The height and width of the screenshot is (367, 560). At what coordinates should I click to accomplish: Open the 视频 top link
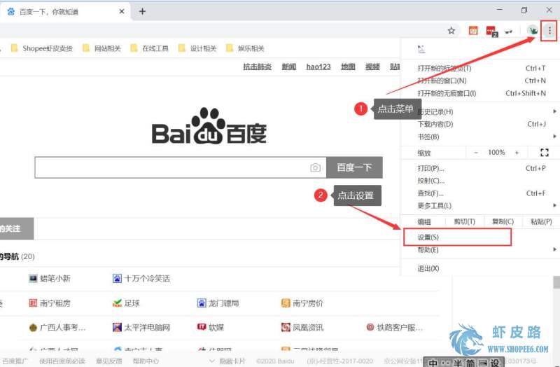point(372,67)
